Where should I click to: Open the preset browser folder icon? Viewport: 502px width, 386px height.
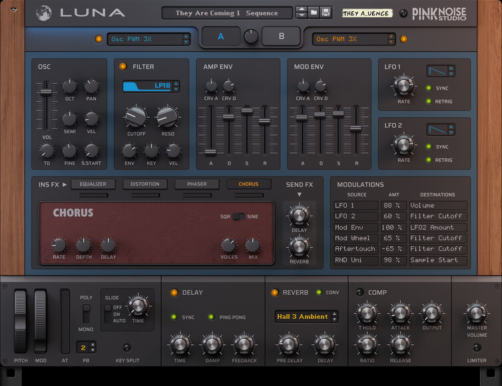click(314, 13)
